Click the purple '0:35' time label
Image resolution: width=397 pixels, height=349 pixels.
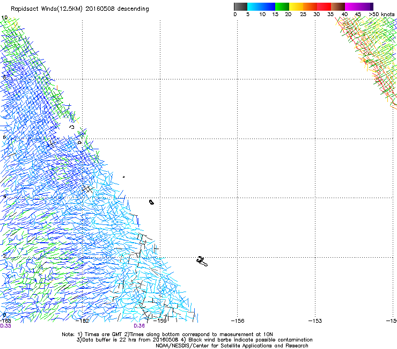point(5,326)
